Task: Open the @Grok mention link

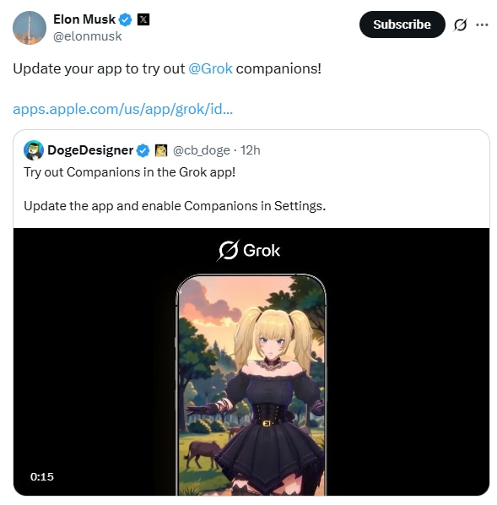Action: (x=210, y=68)
